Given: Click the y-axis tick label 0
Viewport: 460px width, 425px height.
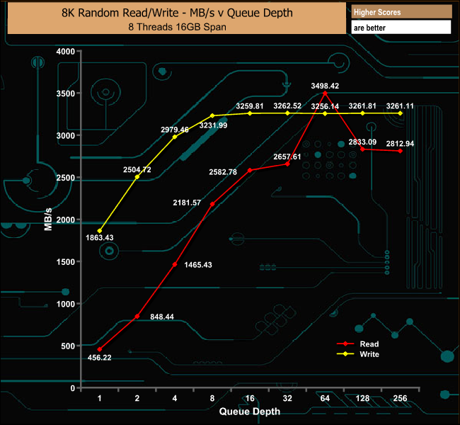Looking at the screenshot, I should pyautogui.click(x=73, y=388).
